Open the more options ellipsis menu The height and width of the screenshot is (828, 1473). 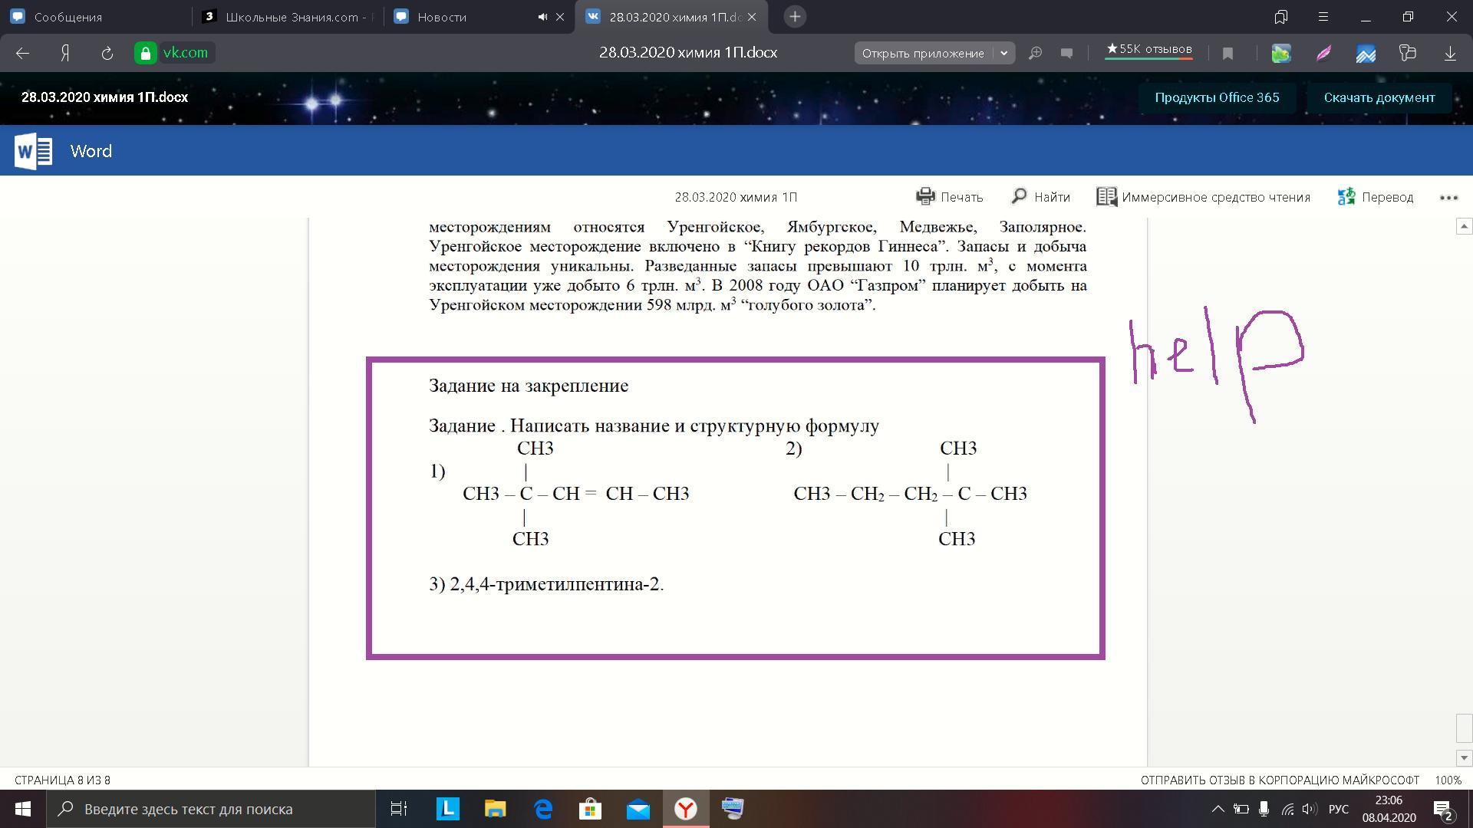tap(1448, 197)
